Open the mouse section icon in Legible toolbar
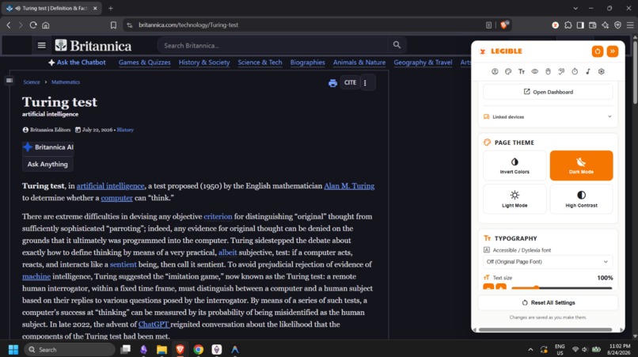This screenshot has width=638, height=357. (548, 72)
